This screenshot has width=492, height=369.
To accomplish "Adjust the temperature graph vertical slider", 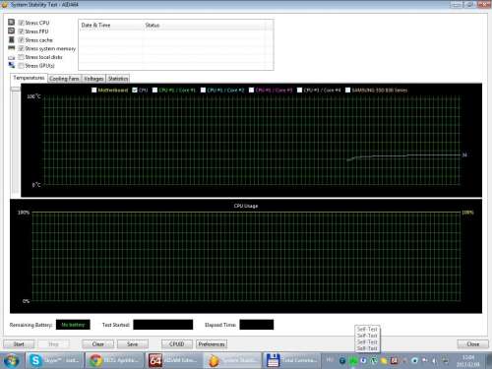I will [x=16, y=89].
